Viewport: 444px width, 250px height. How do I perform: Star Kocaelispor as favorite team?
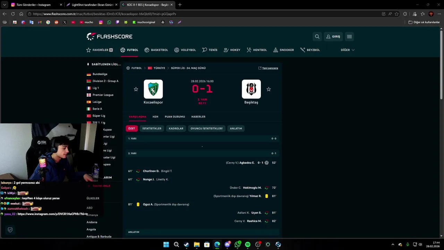[x=136, y=89]
